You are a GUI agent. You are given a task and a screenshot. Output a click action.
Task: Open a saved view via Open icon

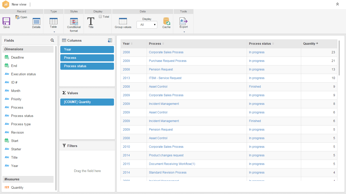(17, 17)
